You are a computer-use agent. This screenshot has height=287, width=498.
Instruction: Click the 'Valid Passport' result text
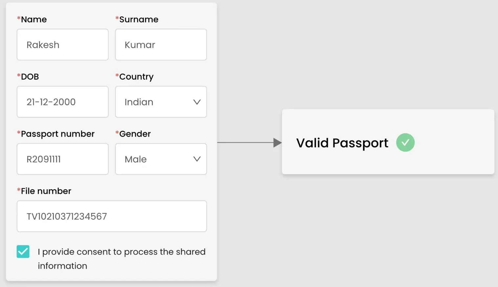tap(342, 143)
